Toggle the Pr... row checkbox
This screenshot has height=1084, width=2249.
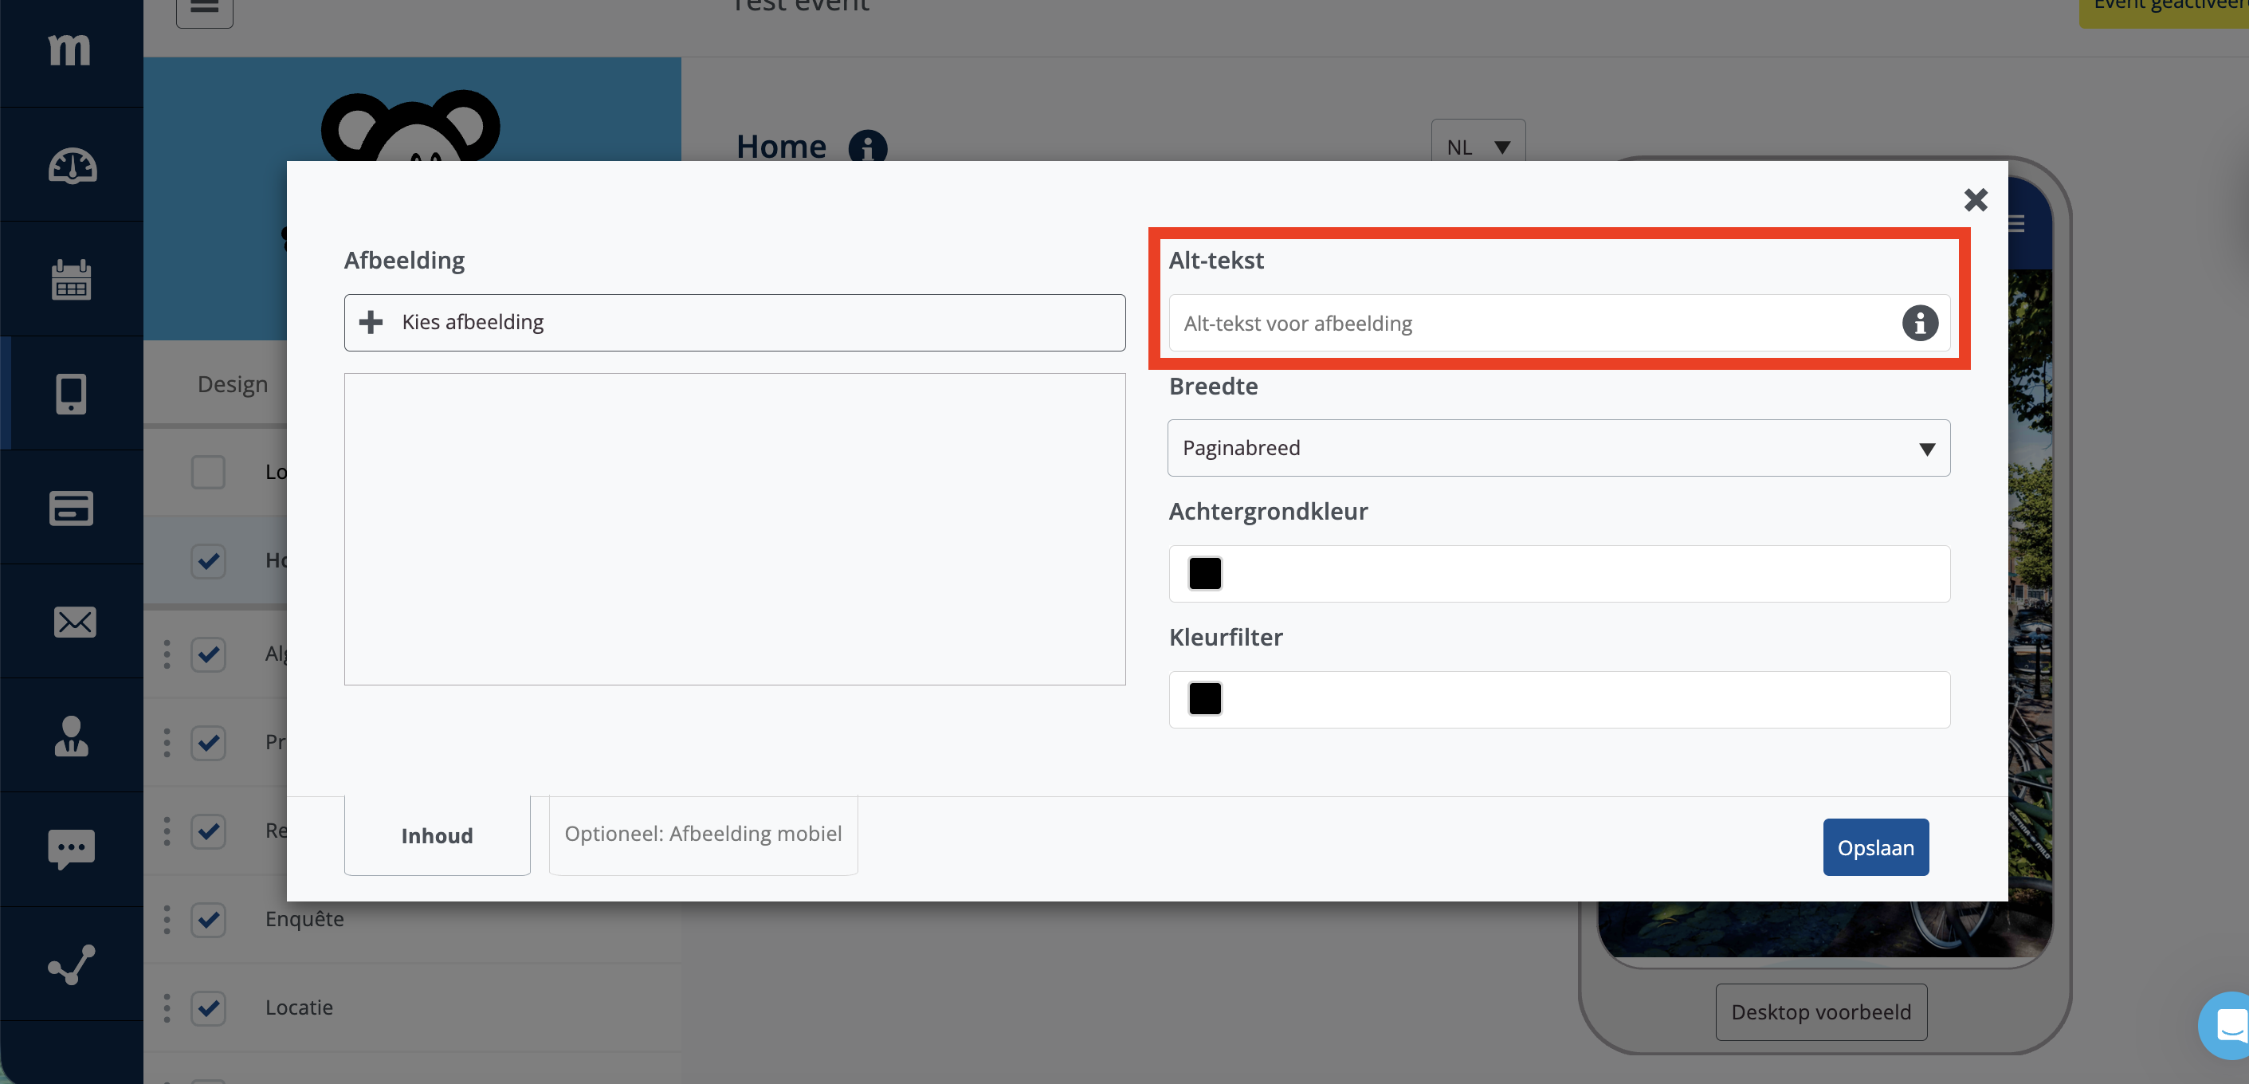point(209,743)
